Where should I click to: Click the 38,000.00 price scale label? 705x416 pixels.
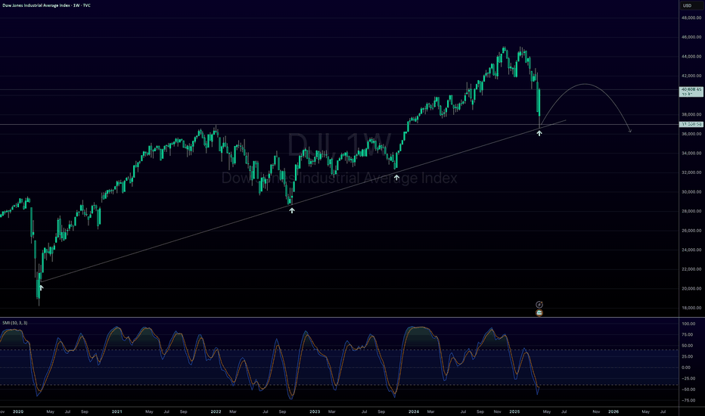691,115
